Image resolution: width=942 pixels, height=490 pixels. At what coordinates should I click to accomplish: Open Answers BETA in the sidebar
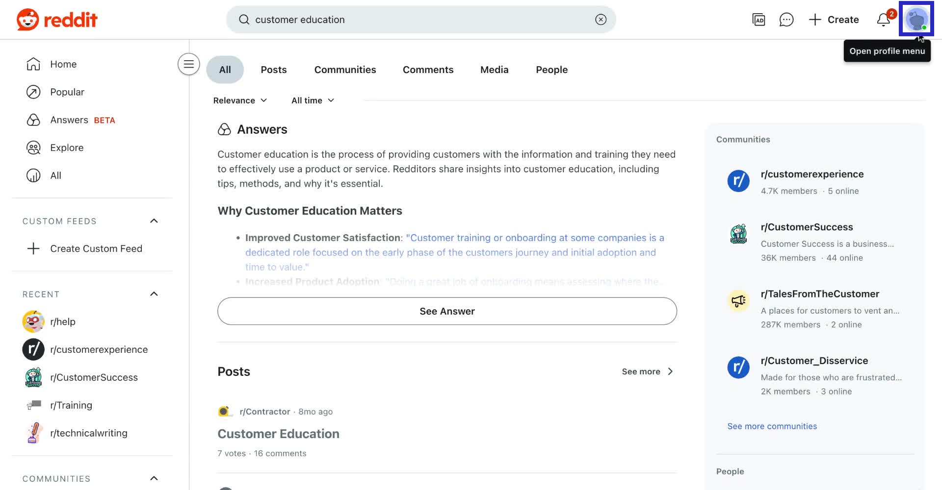pyautogui.click(x=69, y=120)
